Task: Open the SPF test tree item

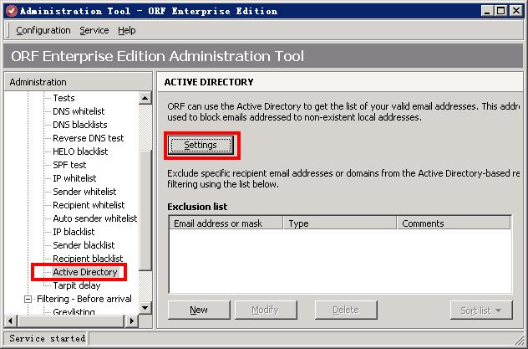Action: tap(69, 165)
